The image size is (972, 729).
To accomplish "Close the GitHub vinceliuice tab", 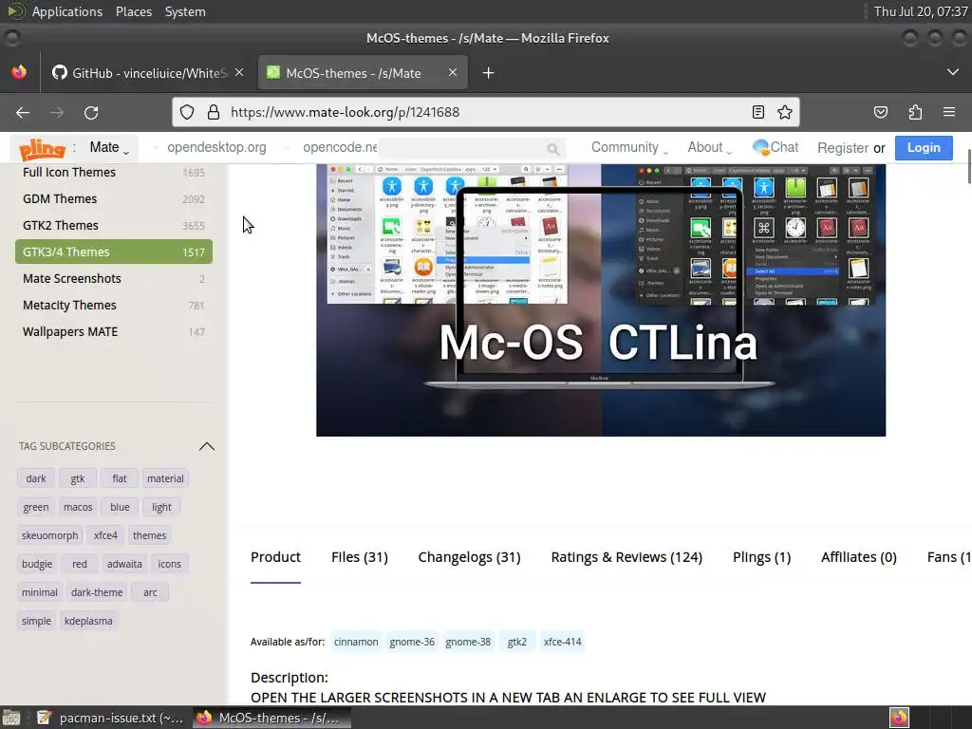I will pyautogui.click(x=239, y=72).
